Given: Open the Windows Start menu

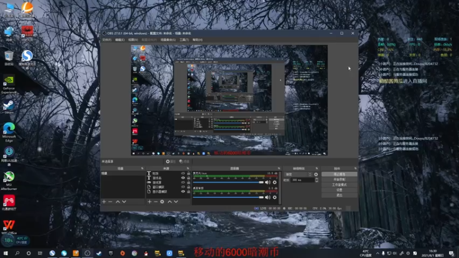Looking at the screenshot, I should click(x=5, y=253).
